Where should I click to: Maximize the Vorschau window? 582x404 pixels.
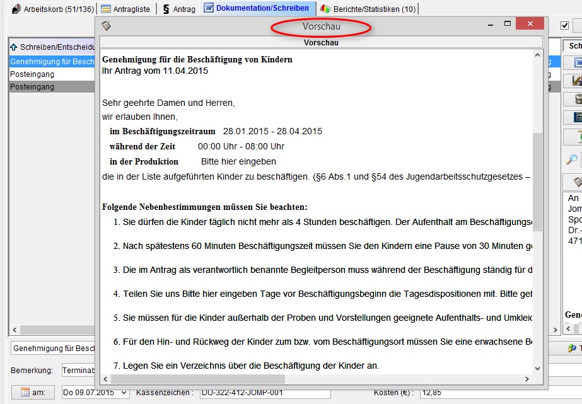coord(508,24)
